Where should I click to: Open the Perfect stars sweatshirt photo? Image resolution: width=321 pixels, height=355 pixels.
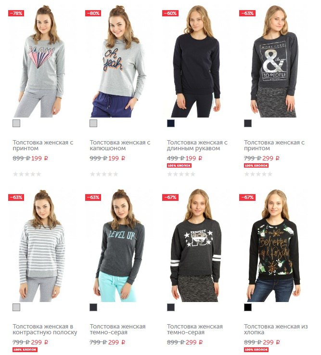tap(196, 246)
